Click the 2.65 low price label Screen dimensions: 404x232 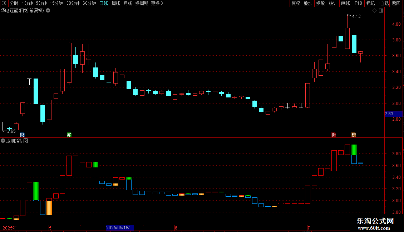11,131
